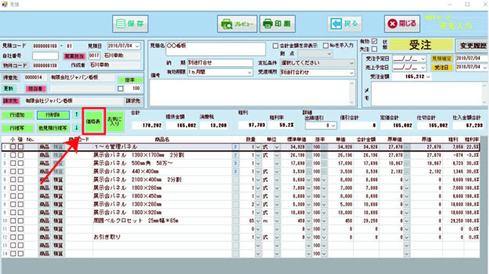Click the grey 請求先 button right of company name

(x=133, y=101)
